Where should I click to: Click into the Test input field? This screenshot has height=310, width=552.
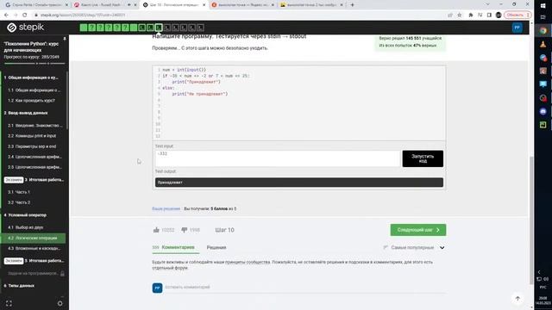click(x=278, y=158)
